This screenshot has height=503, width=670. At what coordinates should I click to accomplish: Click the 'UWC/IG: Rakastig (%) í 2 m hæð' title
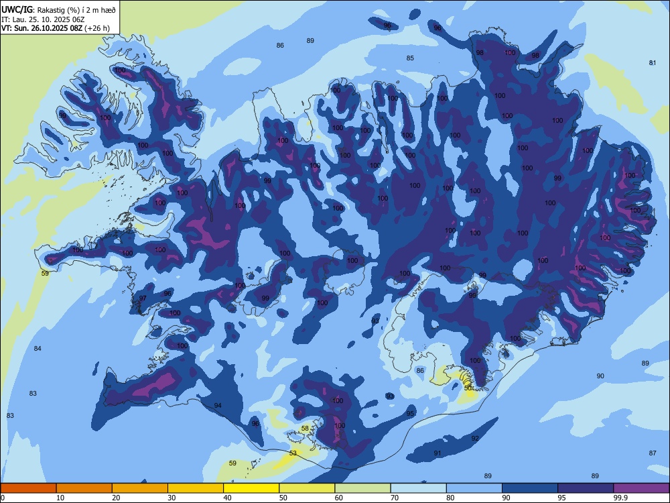point(58,9)
